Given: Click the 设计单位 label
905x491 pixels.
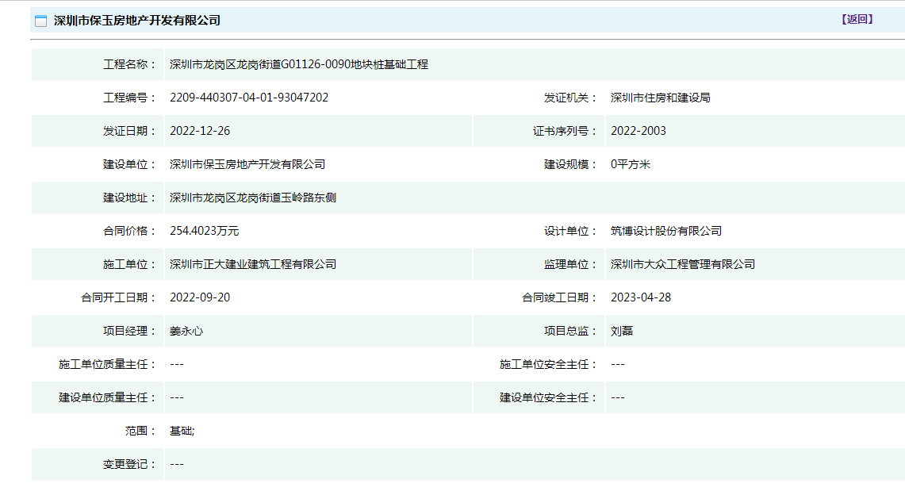Looking at the screenshot, I should [x=571, y=231].
